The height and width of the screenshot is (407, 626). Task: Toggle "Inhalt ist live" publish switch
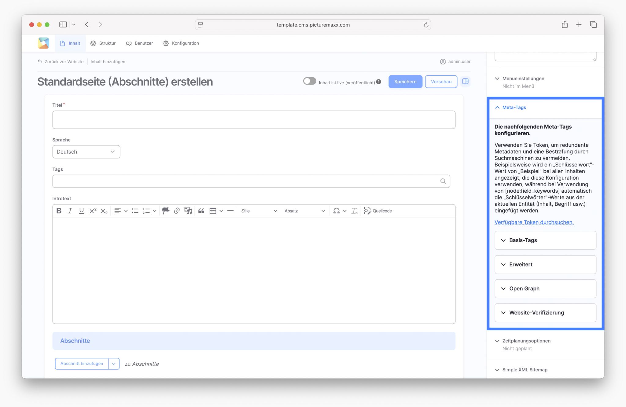pos(309,81)
